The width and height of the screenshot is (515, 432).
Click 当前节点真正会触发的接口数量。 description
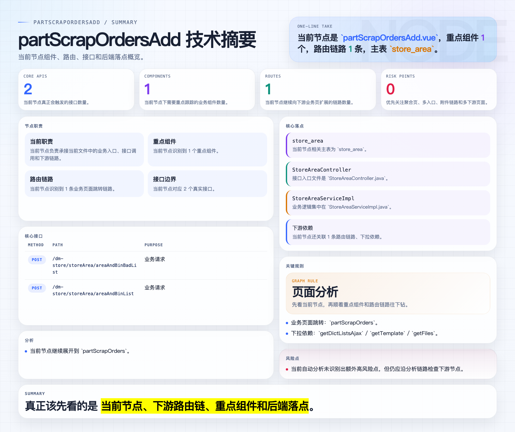coord(57,102)
